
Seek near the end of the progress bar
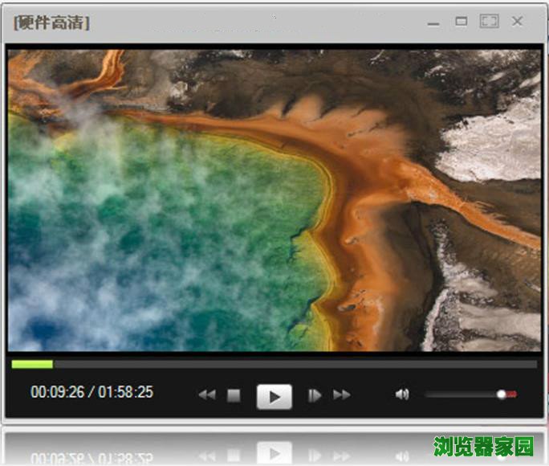[x=522, y=364]
